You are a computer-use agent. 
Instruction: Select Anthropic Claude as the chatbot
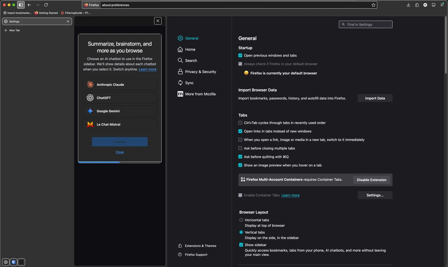(x=119, y=84)
